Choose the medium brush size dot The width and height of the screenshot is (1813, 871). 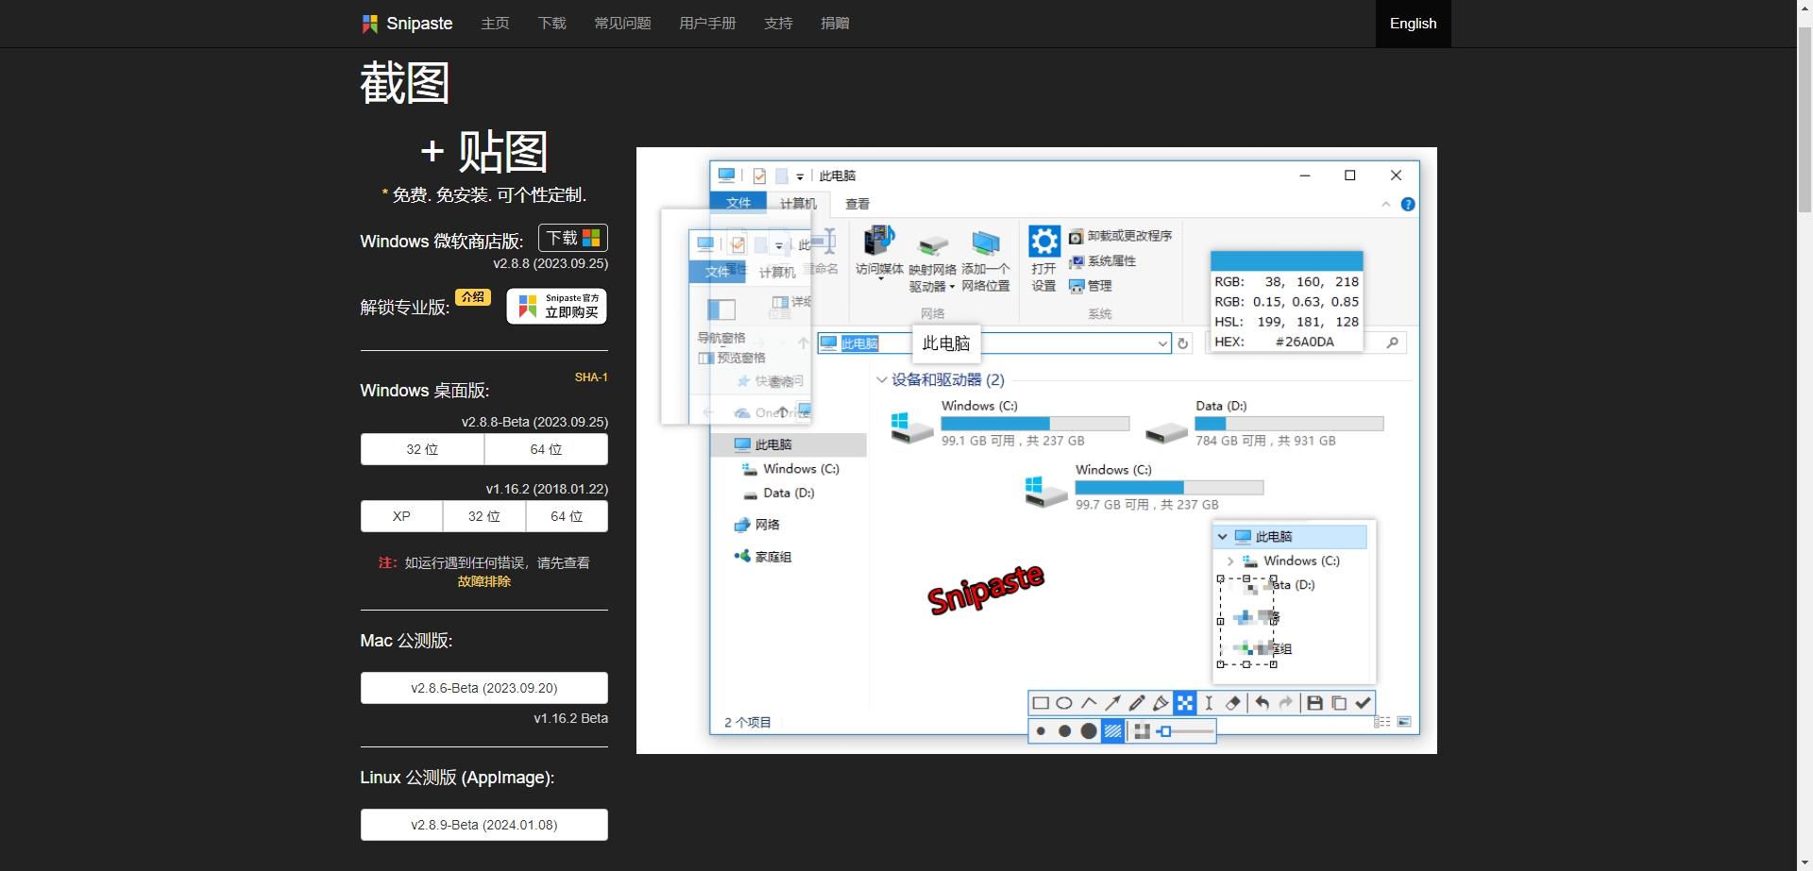1064,731
